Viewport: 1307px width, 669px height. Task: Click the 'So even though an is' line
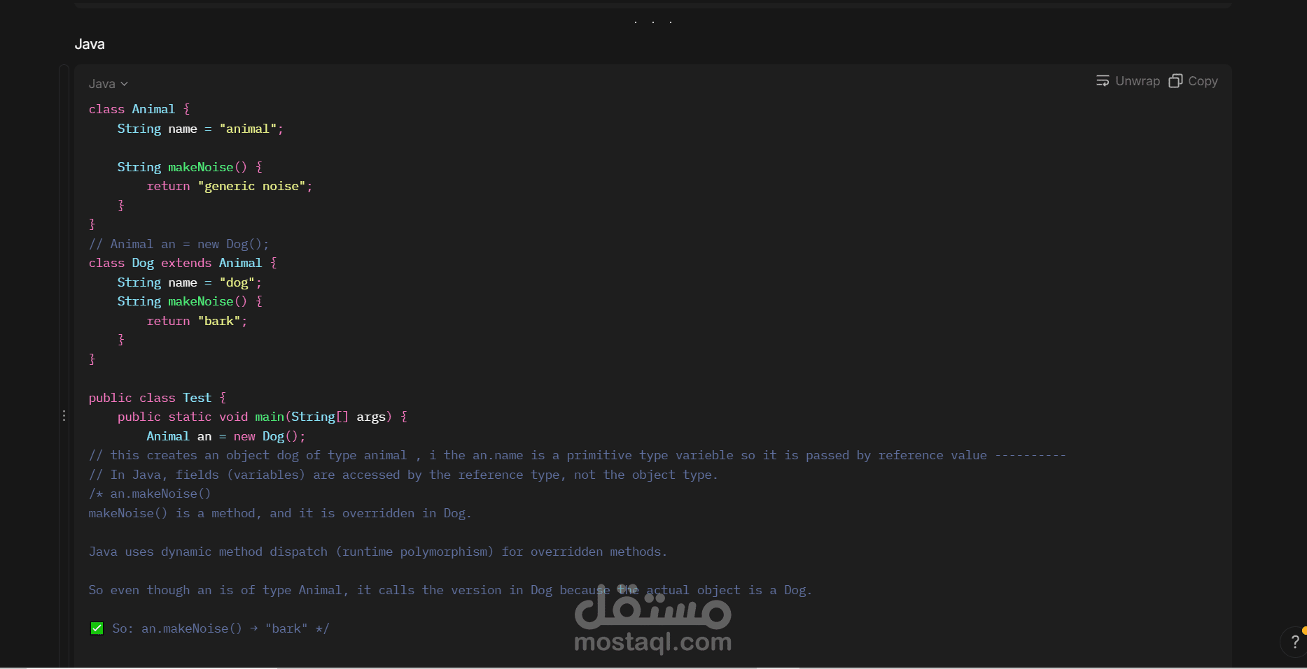pyautogui.click(x=450, y=590)
